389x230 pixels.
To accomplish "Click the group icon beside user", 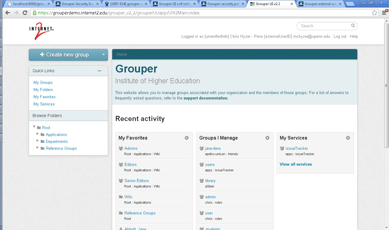I will (x=202, y=213).
